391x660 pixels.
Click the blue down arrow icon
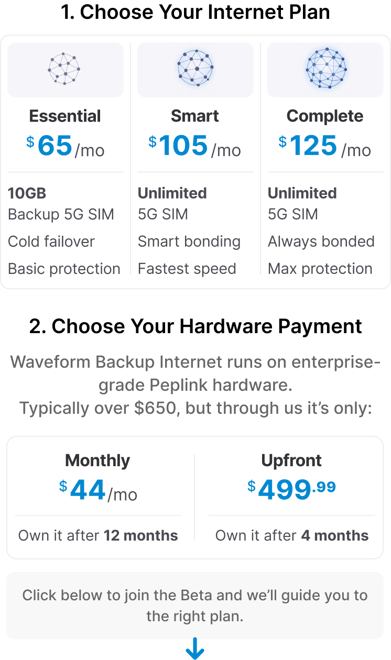point(195,648)
